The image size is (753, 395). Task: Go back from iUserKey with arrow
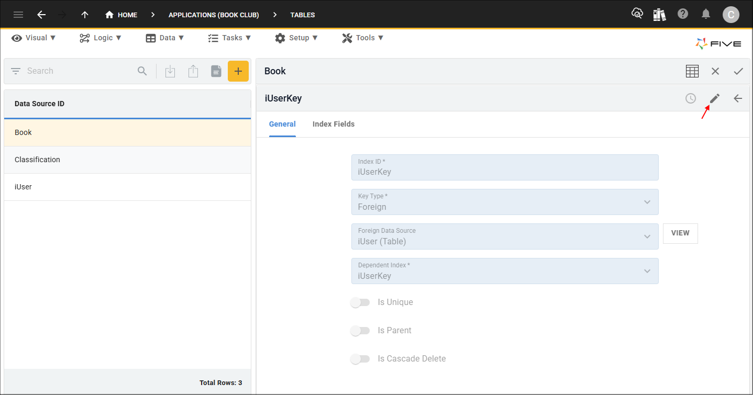point(738,98)
